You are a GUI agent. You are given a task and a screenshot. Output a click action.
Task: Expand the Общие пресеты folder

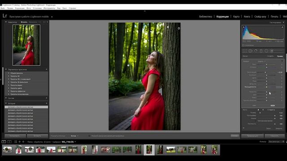[x=9, y=73]
